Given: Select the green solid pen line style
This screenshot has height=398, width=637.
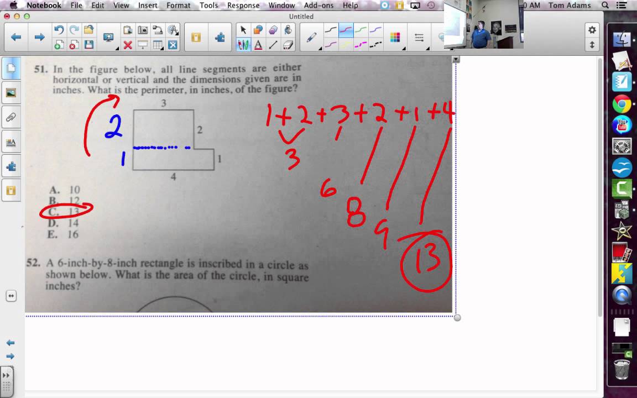Looking at the screenshot, I should [361, 30].
